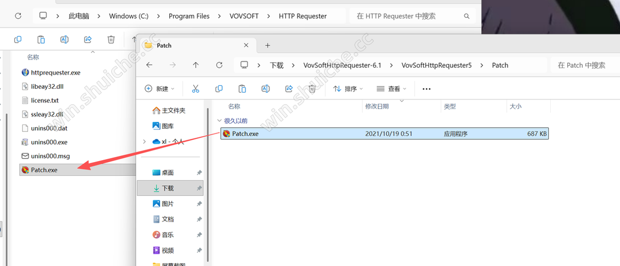This screenshot has height=266, width=620.
Task: Open 视频 in the sidebar
Action: tap(164, 250)
